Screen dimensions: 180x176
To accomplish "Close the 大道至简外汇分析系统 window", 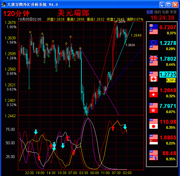I will (175, 5).
